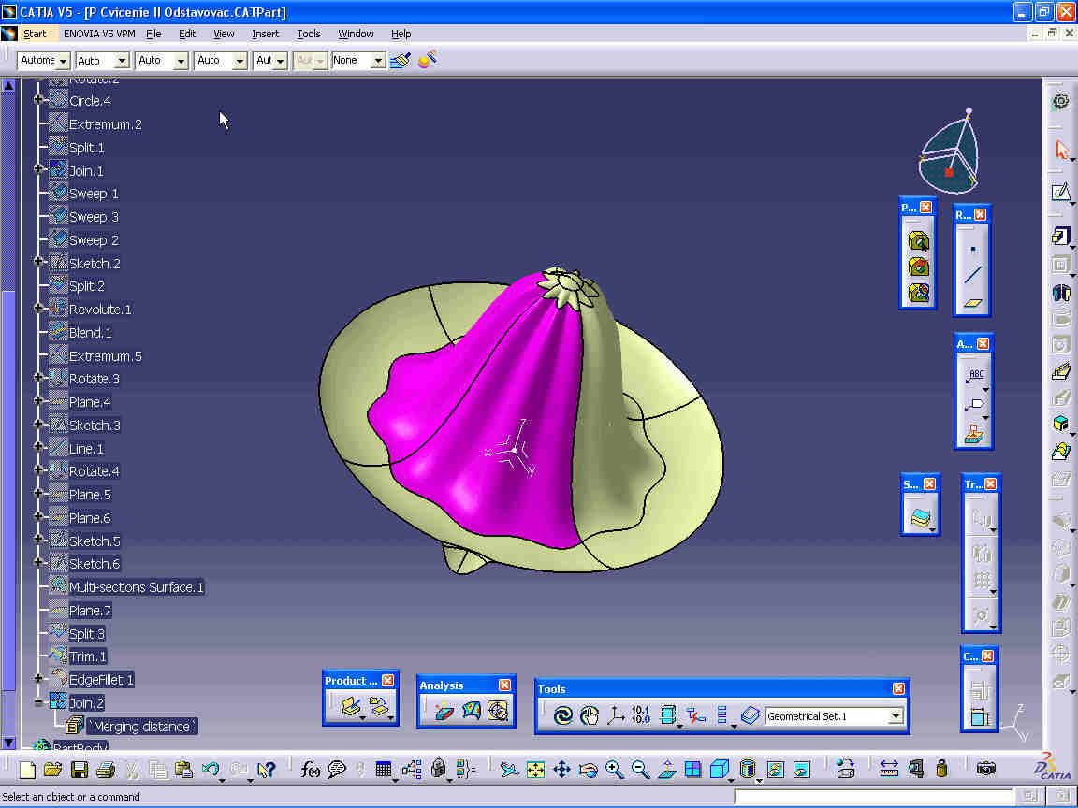This screenshot has width=1078, height=808.
Task: Expand the Circle.4 tree node
Action: (x=38, y=100)
